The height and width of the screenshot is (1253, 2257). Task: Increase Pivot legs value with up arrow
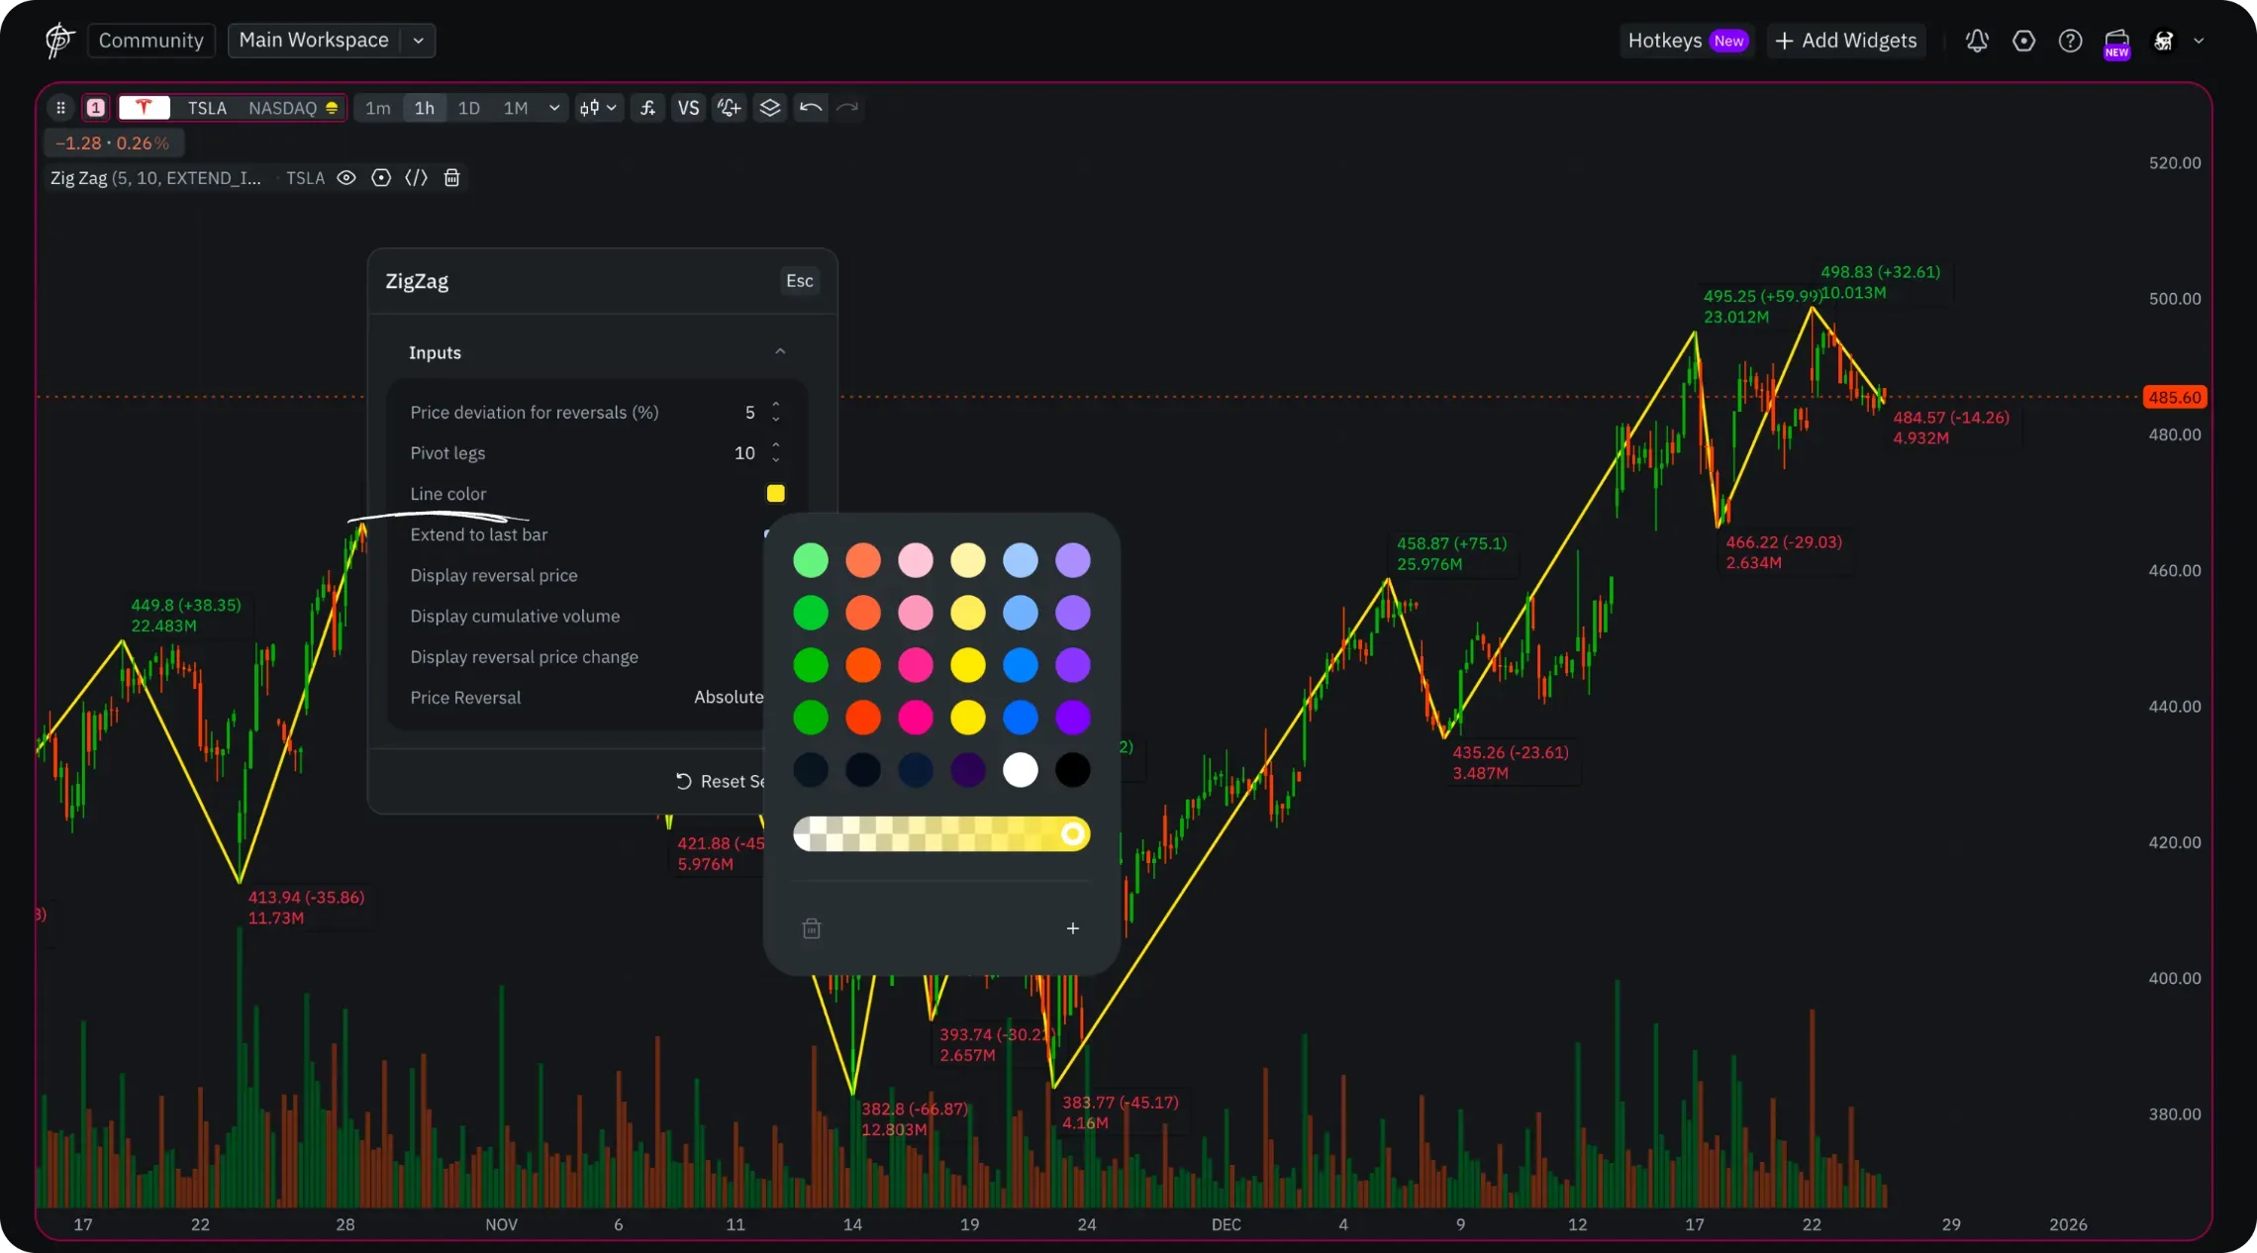(776, 445)
